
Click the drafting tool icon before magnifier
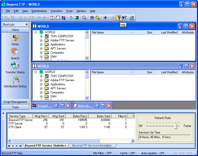77,18
